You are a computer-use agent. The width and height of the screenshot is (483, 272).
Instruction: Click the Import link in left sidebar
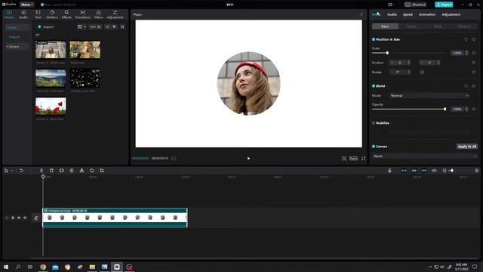14,37
